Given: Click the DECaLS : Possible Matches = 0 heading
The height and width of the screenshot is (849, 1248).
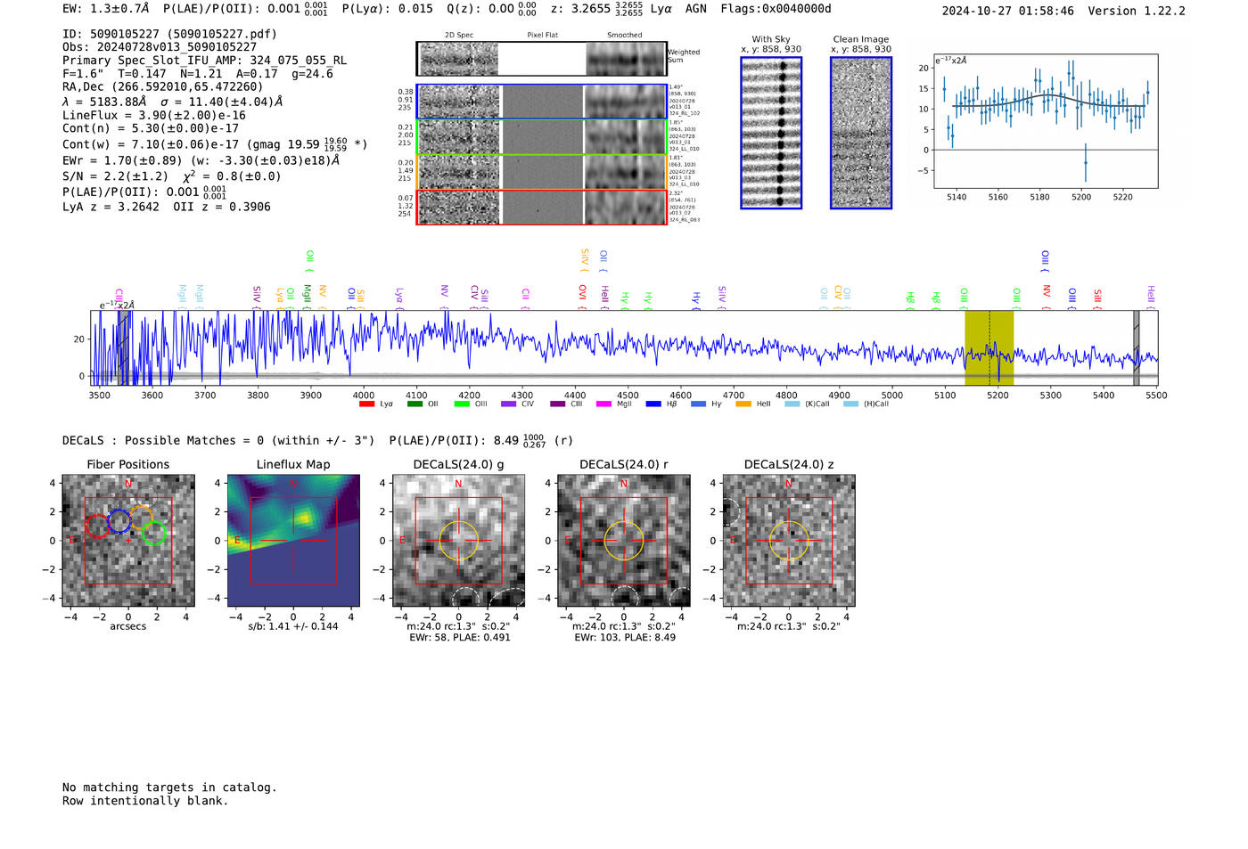Looking at the screenshot, I should [x=218, y=440].
